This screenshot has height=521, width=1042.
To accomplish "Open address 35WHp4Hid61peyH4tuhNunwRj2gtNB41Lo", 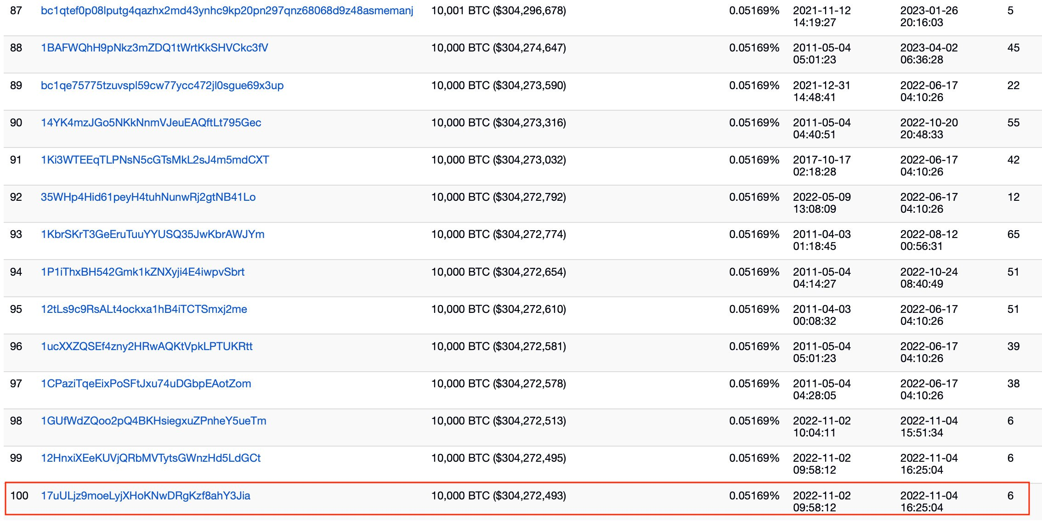I will pyautogui.click(x=148, y=197).
